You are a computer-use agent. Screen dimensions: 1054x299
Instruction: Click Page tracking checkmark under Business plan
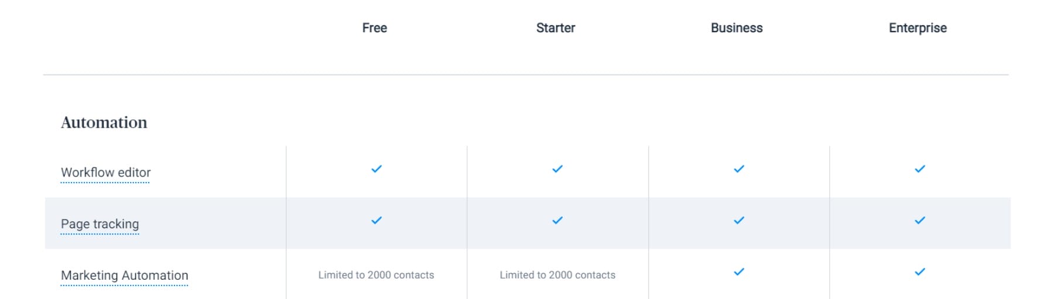pyautogui.click(x=739, y=221)
